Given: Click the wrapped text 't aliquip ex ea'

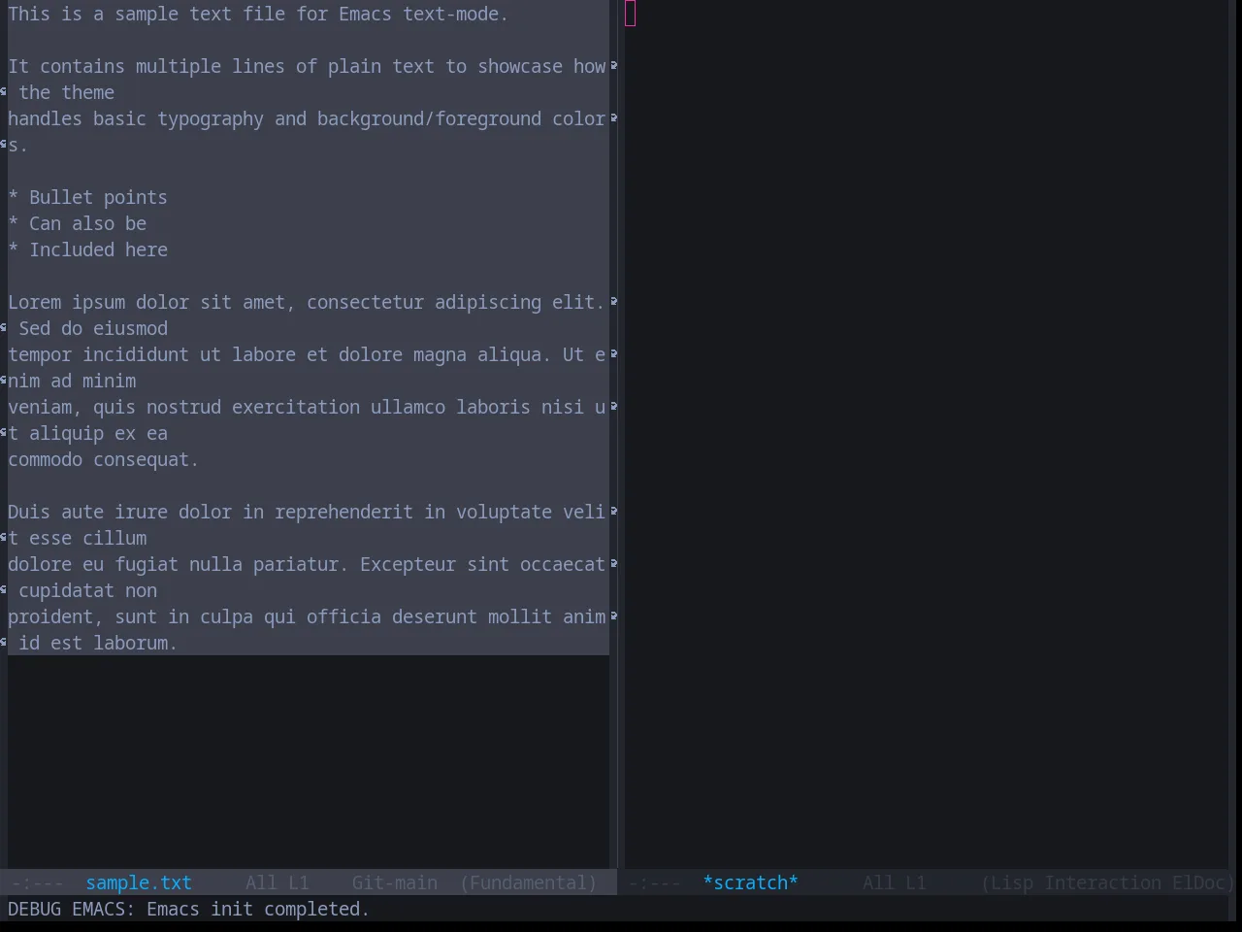Looking at the screenshot, I should point(88,433).
